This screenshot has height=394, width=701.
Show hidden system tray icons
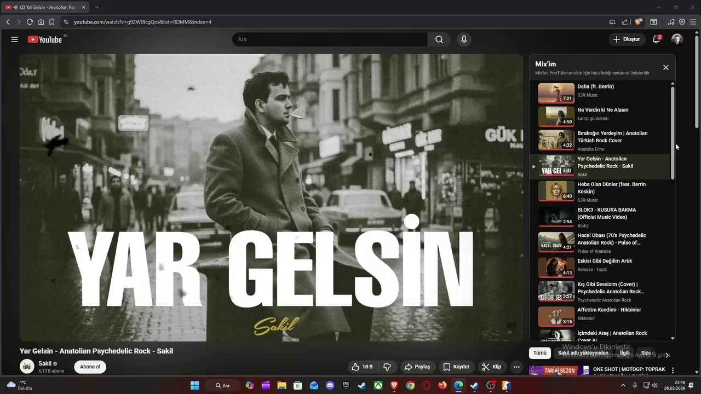[623, 385]
